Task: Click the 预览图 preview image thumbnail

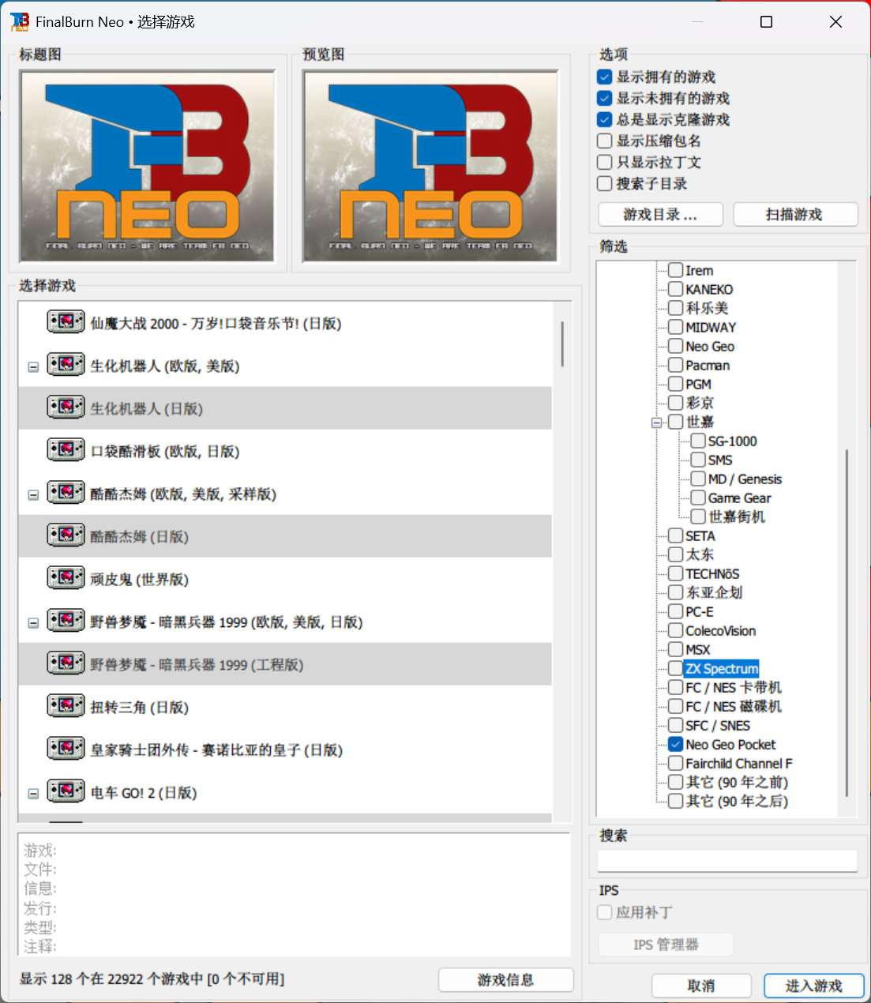Action: pyautogui.click(x=430, y=166)
